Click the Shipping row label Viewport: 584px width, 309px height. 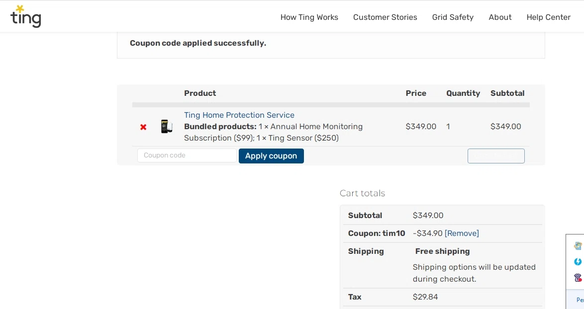point(366,251)
